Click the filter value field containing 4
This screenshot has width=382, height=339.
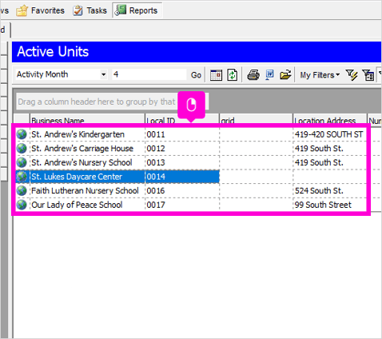149,74
